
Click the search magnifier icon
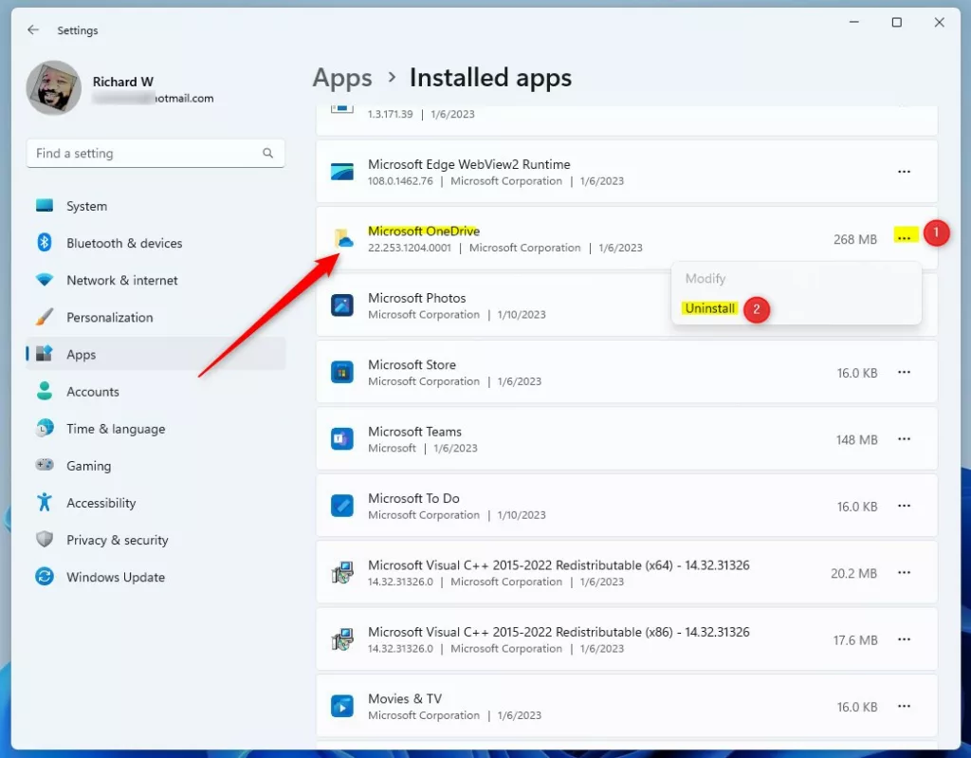268,154
